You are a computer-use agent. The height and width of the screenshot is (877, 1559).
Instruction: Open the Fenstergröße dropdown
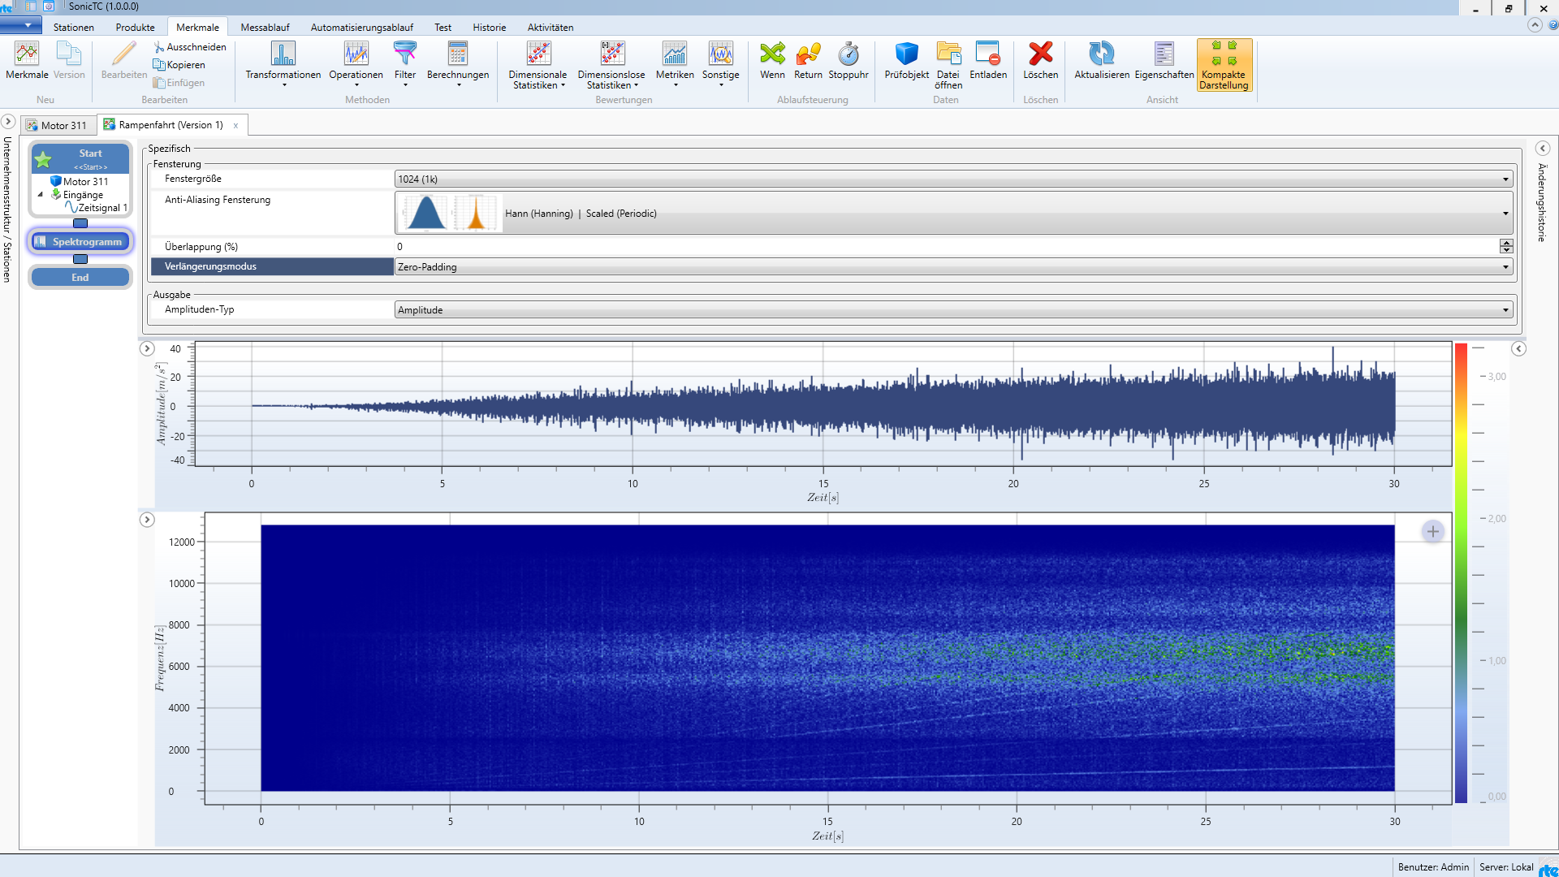(1506, 179)
